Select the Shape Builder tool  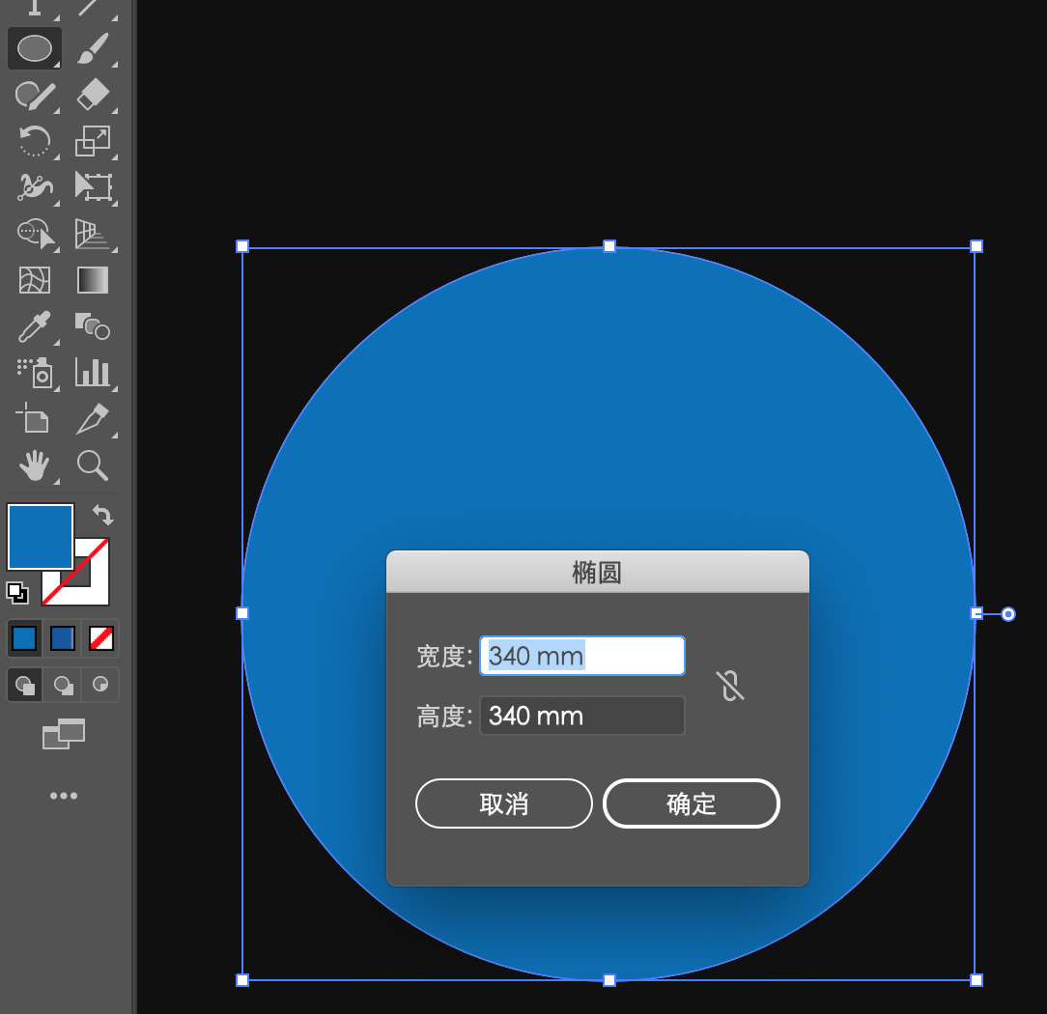tap(34, 234)
